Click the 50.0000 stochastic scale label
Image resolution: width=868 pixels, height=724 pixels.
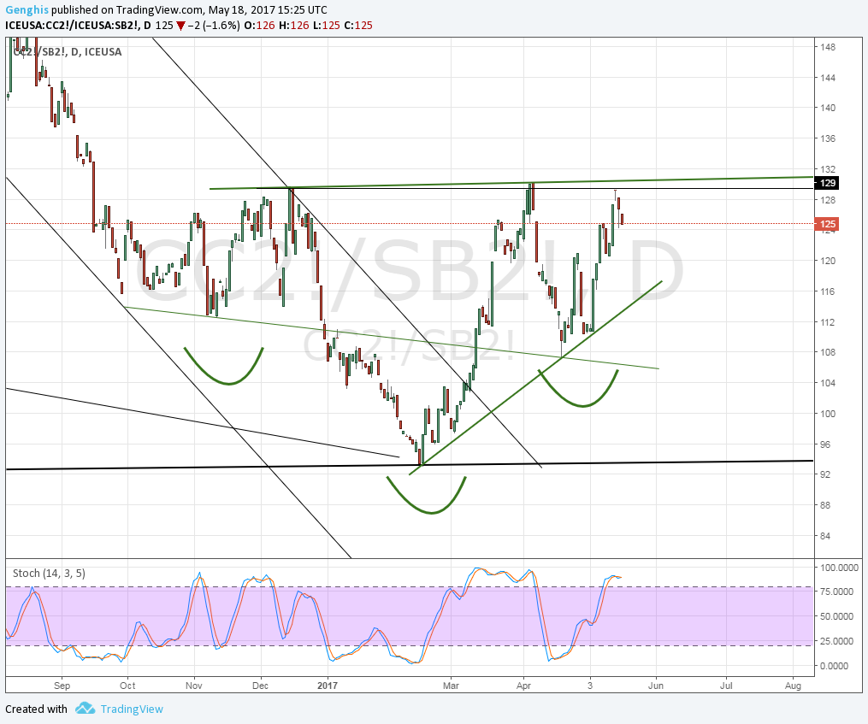(837, 616)
